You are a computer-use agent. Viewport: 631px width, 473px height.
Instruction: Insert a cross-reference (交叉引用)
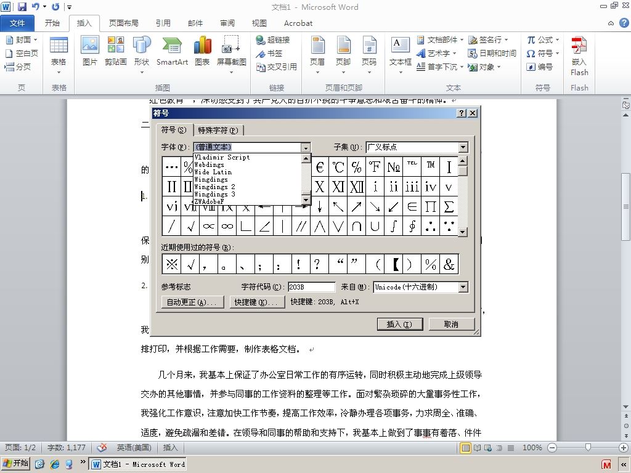277,67
